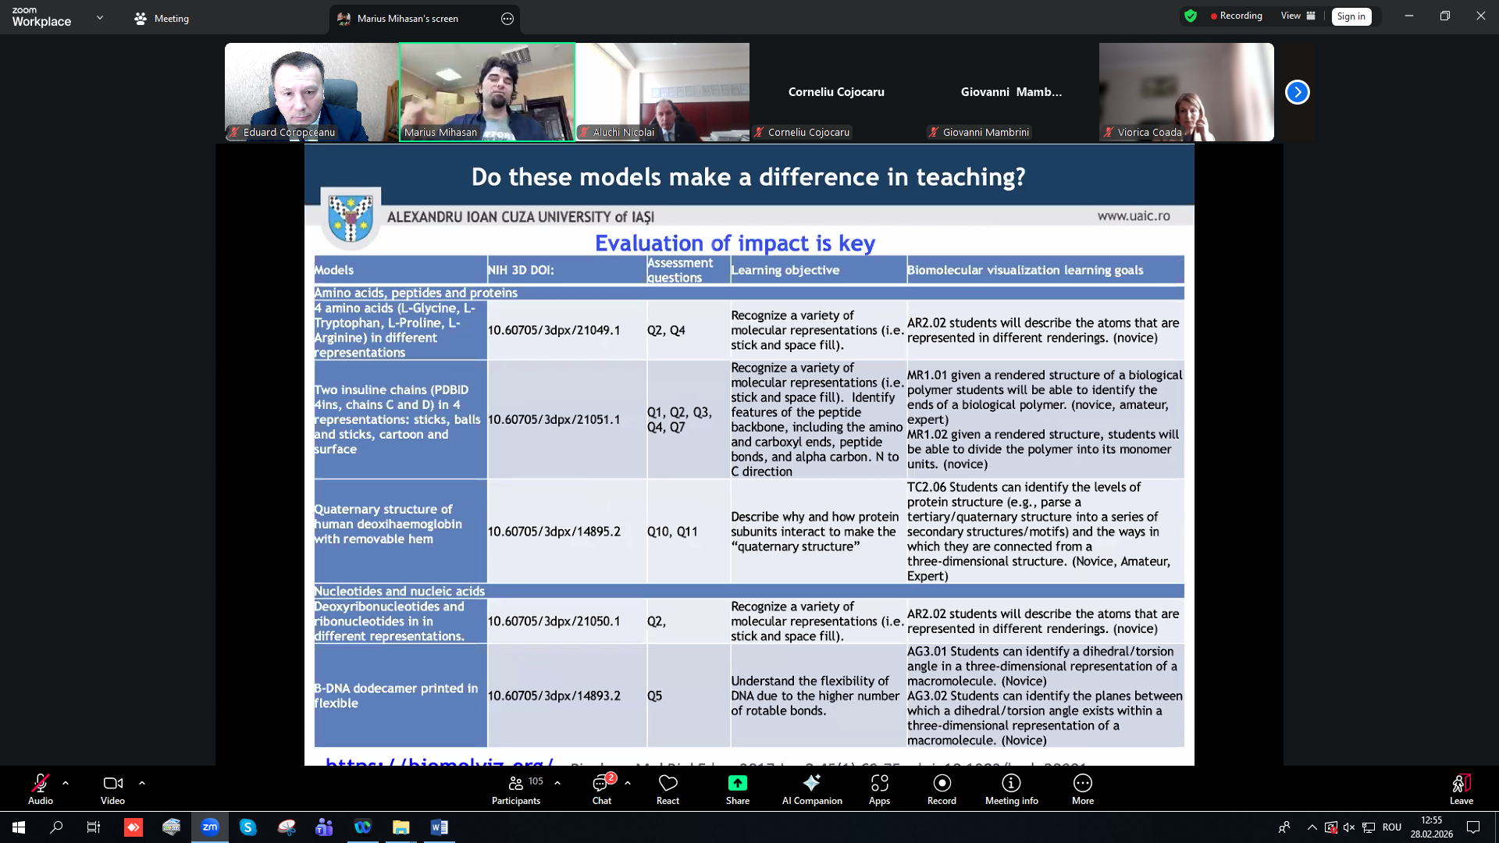Unmute the Audio microphone
Screen dimensions: 1499x843
[x=40, y=783]
